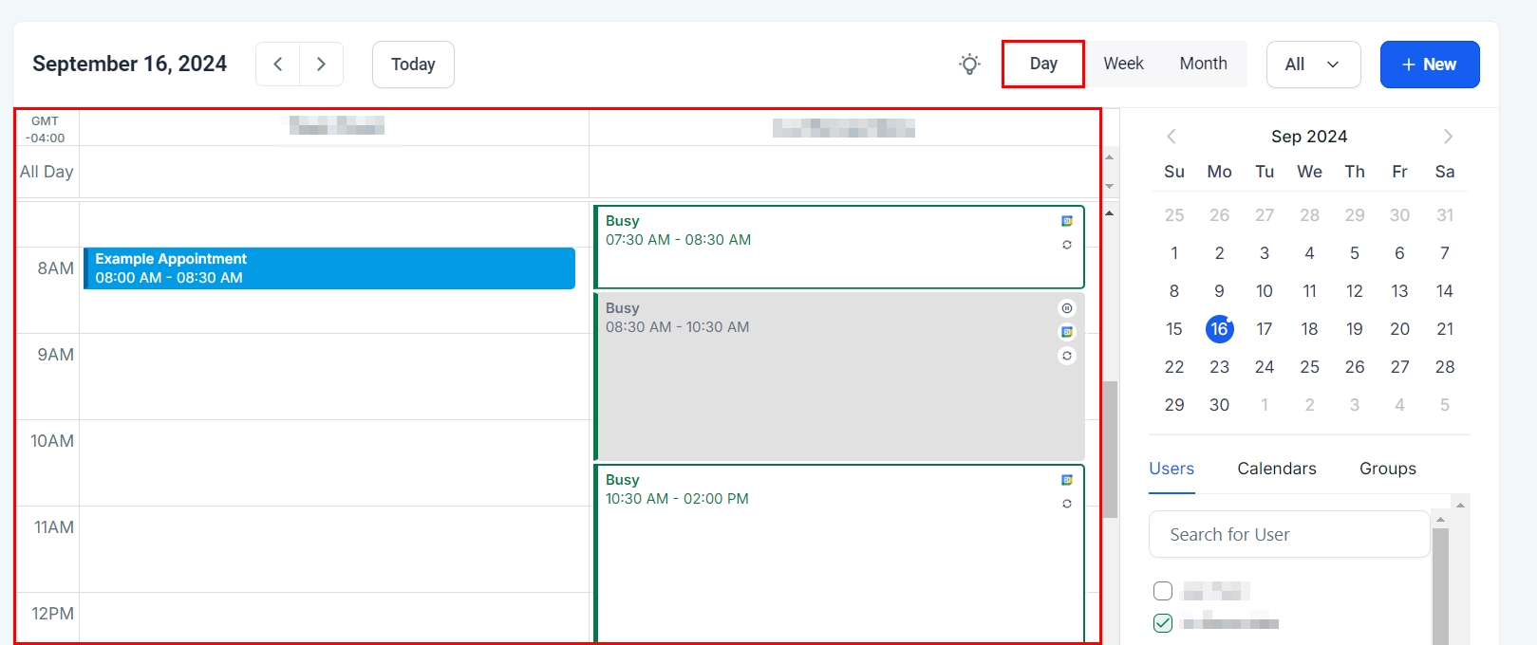Select September 20 in mini calendar
1537x645 pixels.
click(x=1399, y=329)
